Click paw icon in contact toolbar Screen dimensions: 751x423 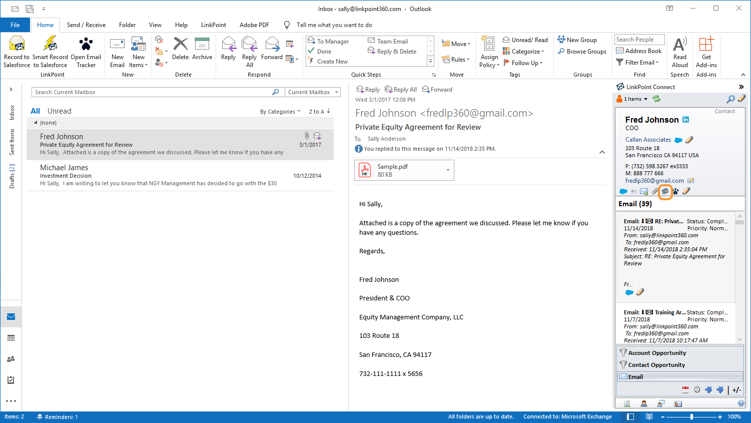click(675, 191)
